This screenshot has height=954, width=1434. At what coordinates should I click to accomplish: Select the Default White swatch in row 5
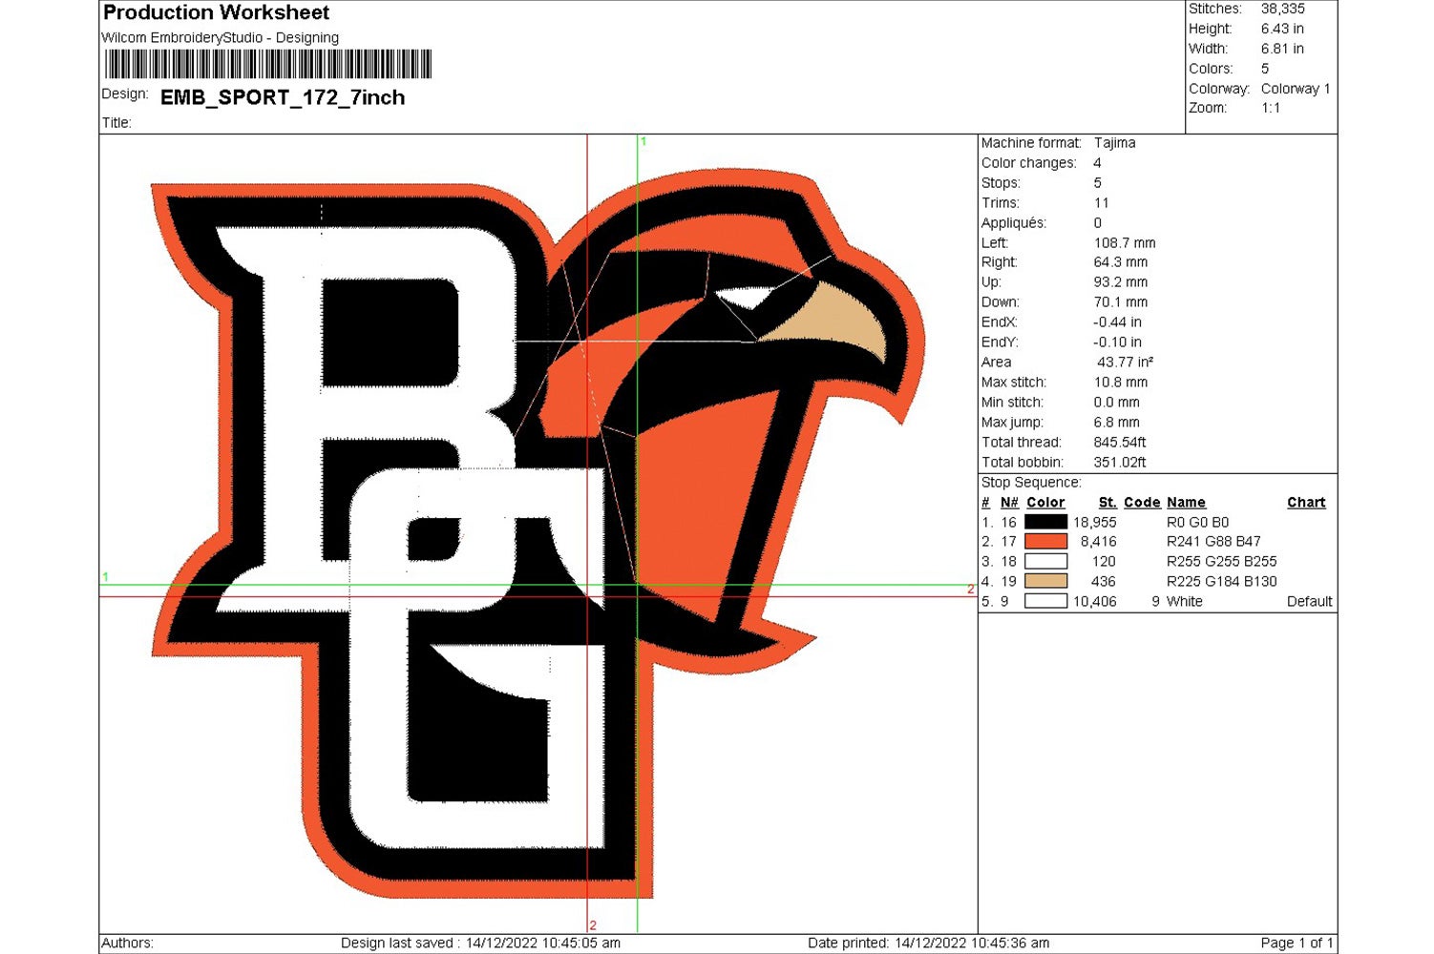[1045, 601]
